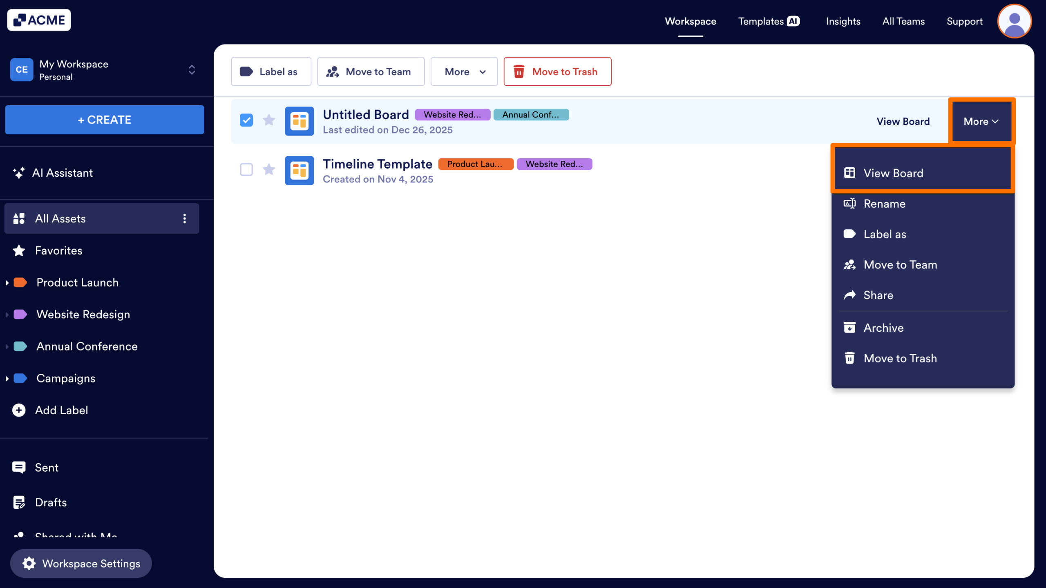The image size is (1046, 588).
Task: Click the purple Website Redesign label swatch
Action: click(20, 315)
